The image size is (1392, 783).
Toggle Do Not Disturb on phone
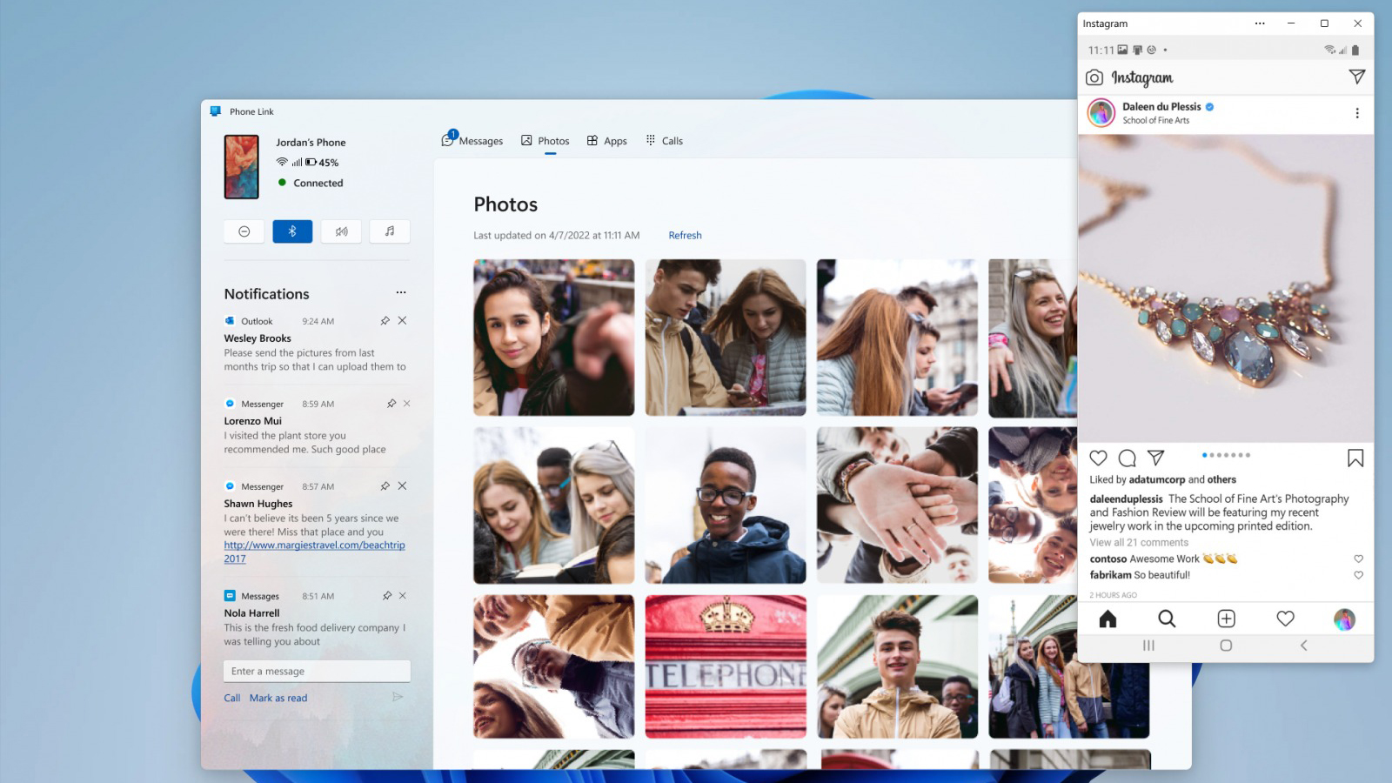click(x=244, y=231)
